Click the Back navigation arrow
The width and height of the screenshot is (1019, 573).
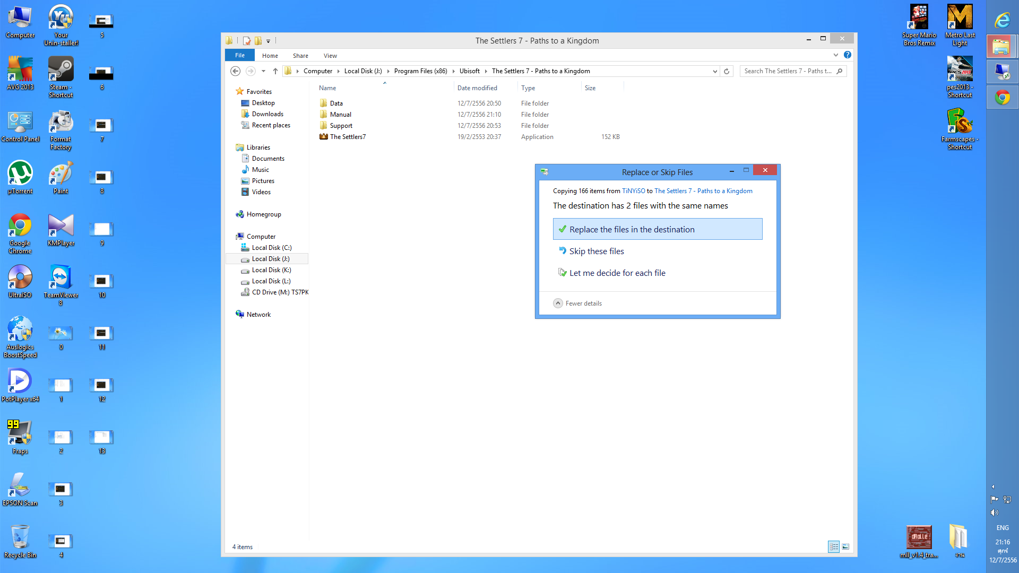(236, 71)
